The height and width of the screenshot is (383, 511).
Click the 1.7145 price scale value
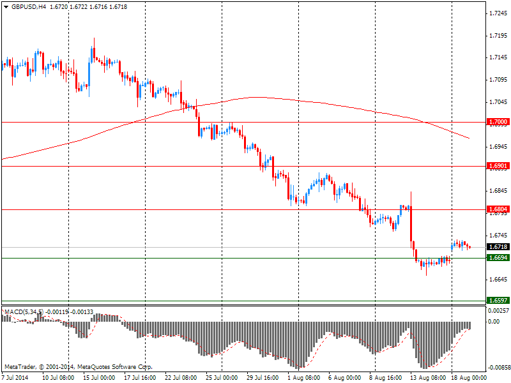[499, 57]
